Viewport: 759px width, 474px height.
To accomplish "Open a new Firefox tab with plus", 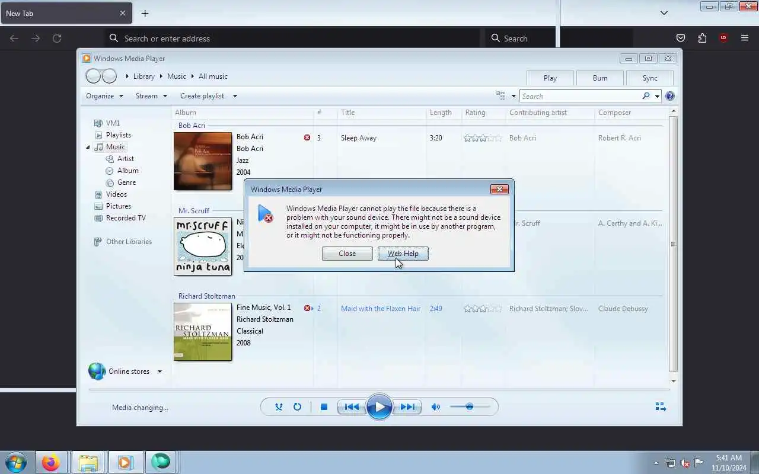I will click(x=145, y=13).
